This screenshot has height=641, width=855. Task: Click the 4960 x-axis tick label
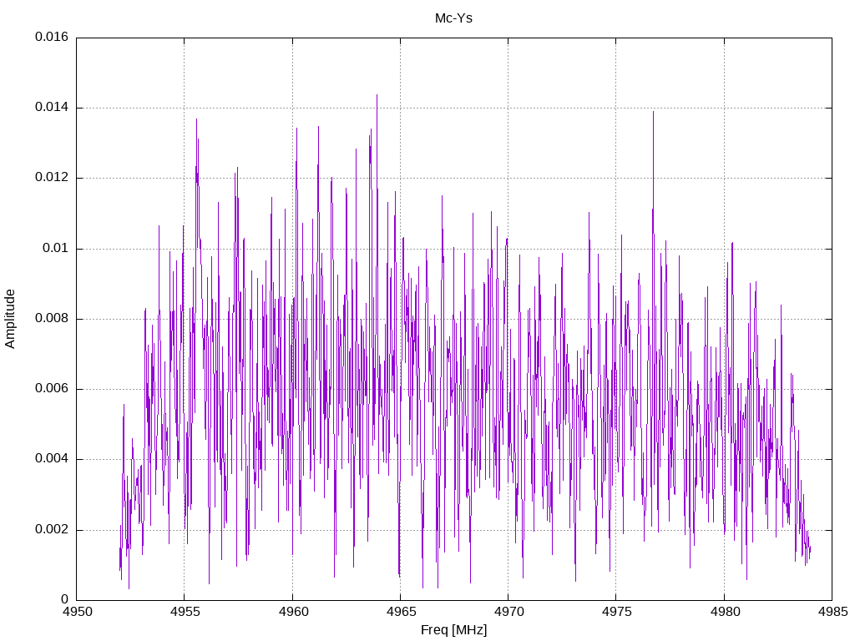[293, 612]
